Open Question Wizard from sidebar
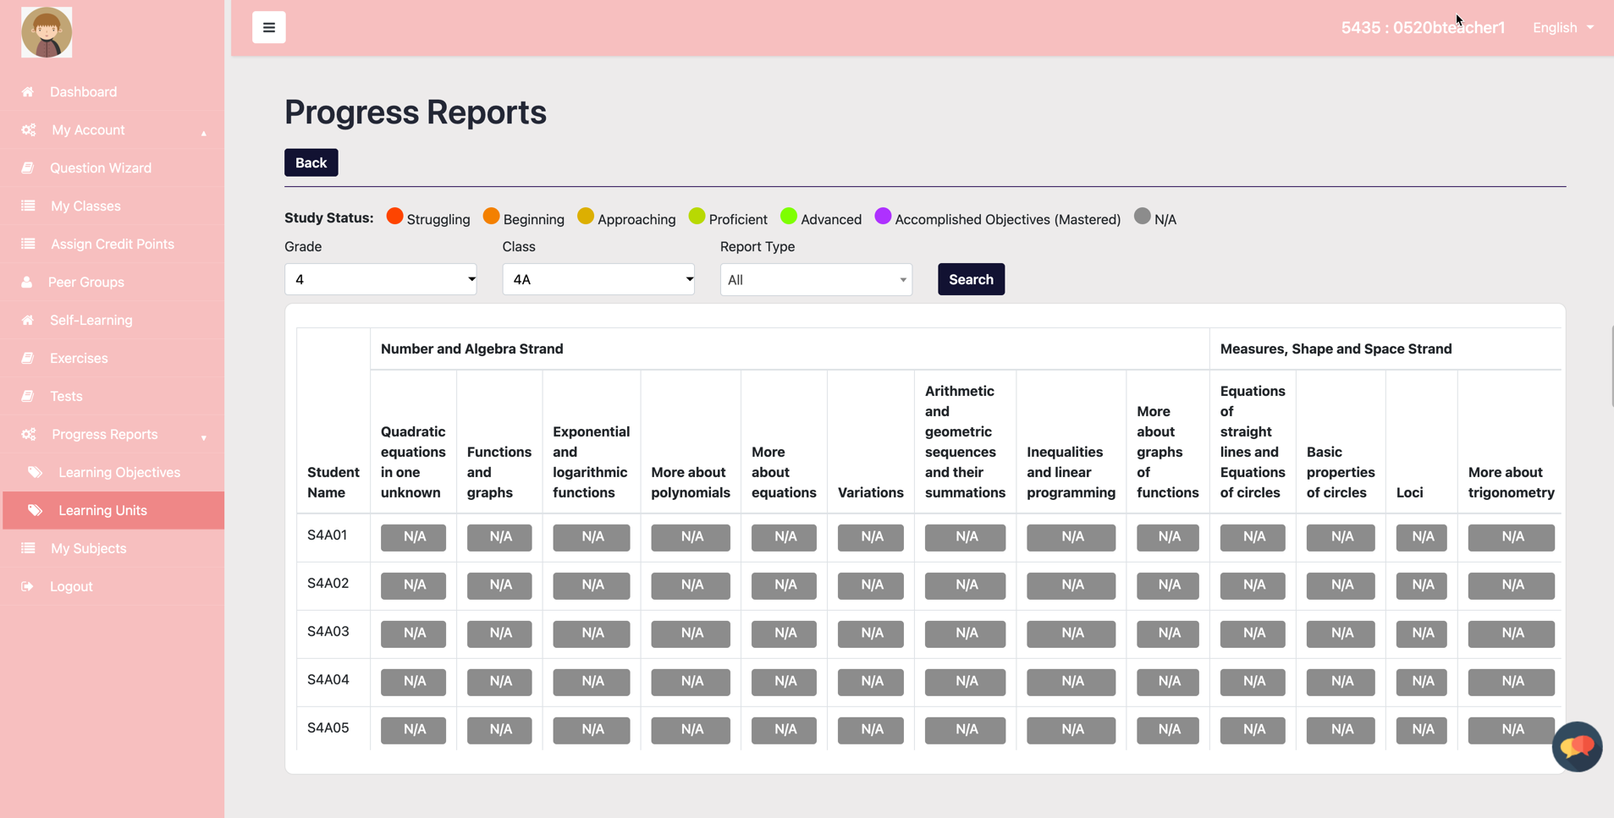This screenshot has width=1614, height=818. [101, 167]
